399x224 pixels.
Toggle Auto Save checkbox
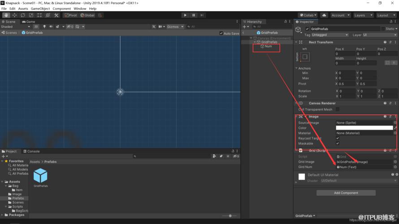221,33
